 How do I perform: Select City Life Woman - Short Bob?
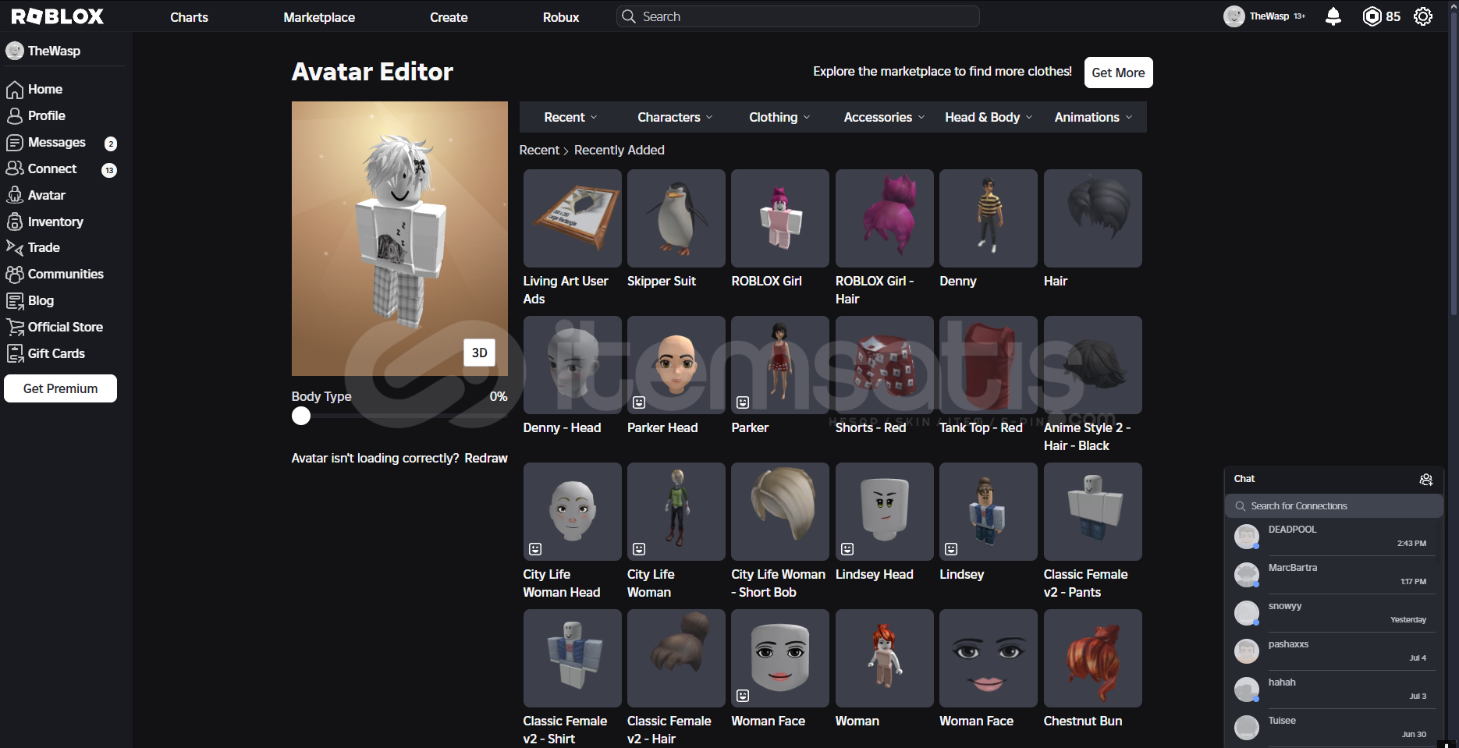click(780, 532)
